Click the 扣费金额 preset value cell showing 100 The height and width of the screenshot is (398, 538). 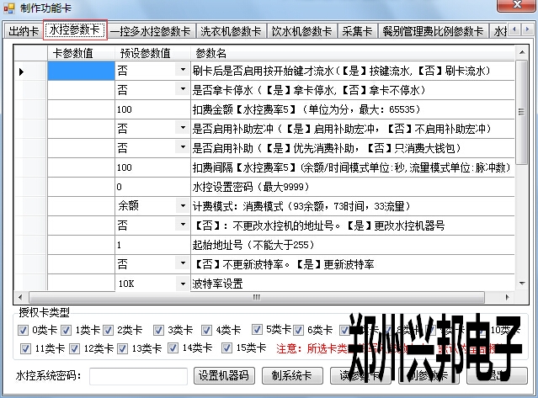pos(152,109)
